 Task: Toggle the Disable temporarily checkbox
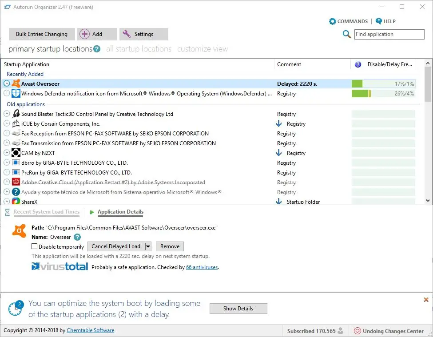click(34, 246)
